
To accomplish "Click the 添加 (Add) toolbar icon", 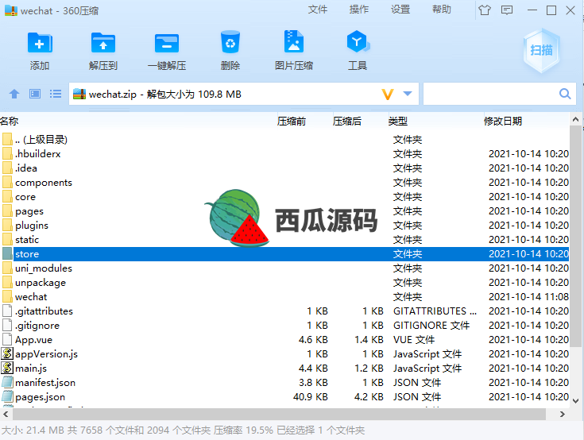I will pyautogui.click(x=40, y=43).
